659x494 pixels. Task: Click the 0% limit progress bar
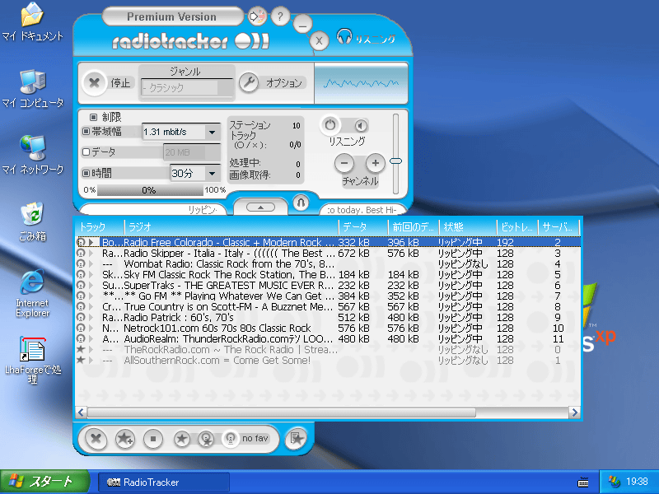(x=150, y=190)
